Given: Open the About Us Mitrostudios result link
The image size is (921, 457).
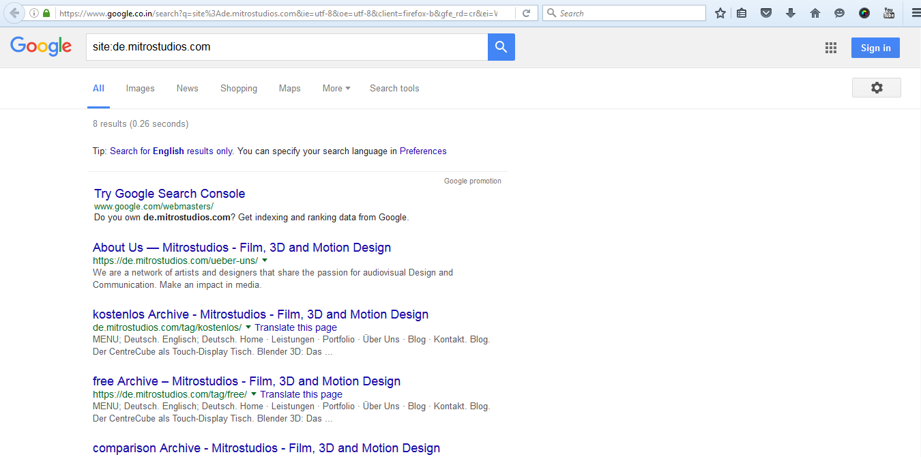Looking at the screenshot, I should click(242, 248).
